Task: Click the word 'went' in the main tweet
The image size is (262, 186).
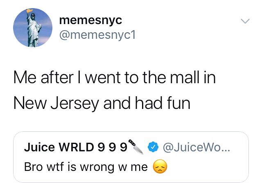Action: click(x=103, y=77)
